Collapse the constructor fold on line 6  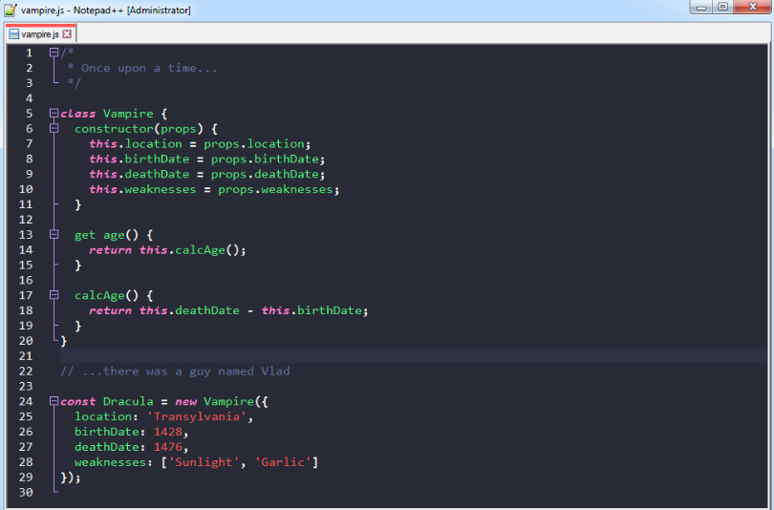[x=54, y=128]
